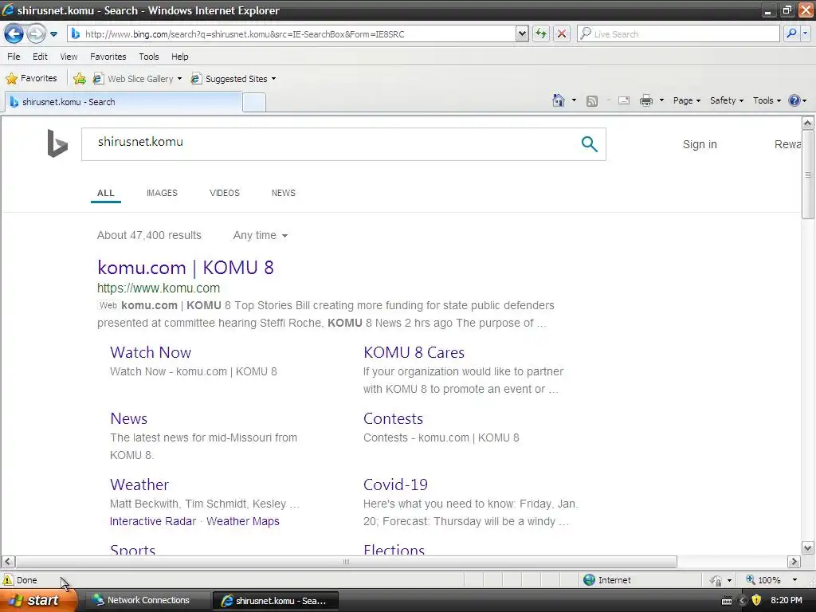Click the address bar URL field
The image size is (816, 612).
pyautogui.click(x=292, y=33)
